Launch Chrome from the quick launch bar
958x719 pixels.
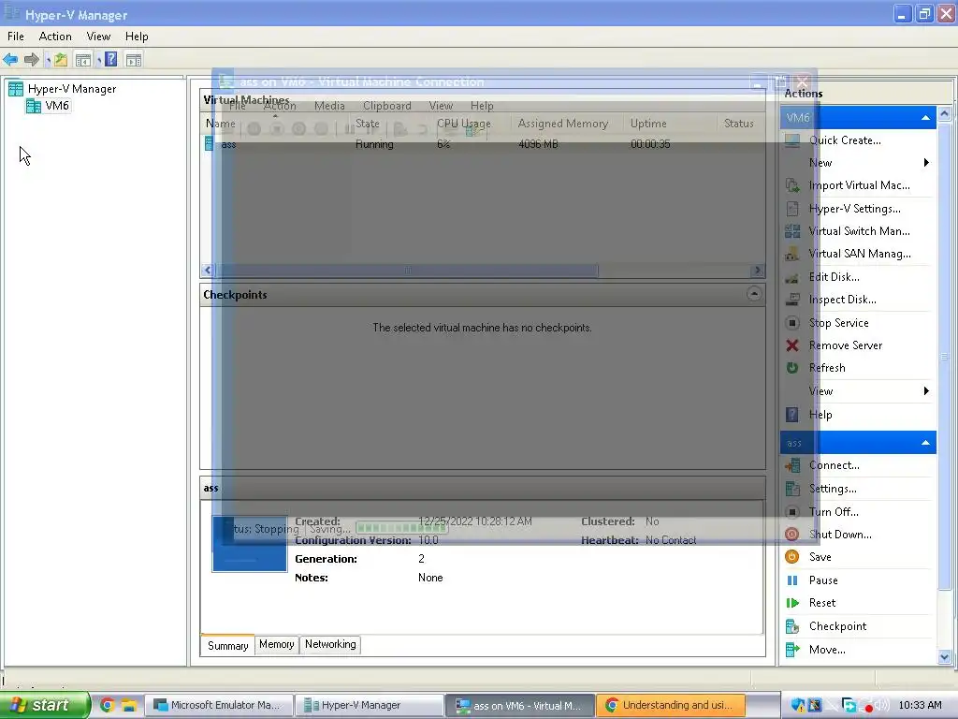coord(107,705)
